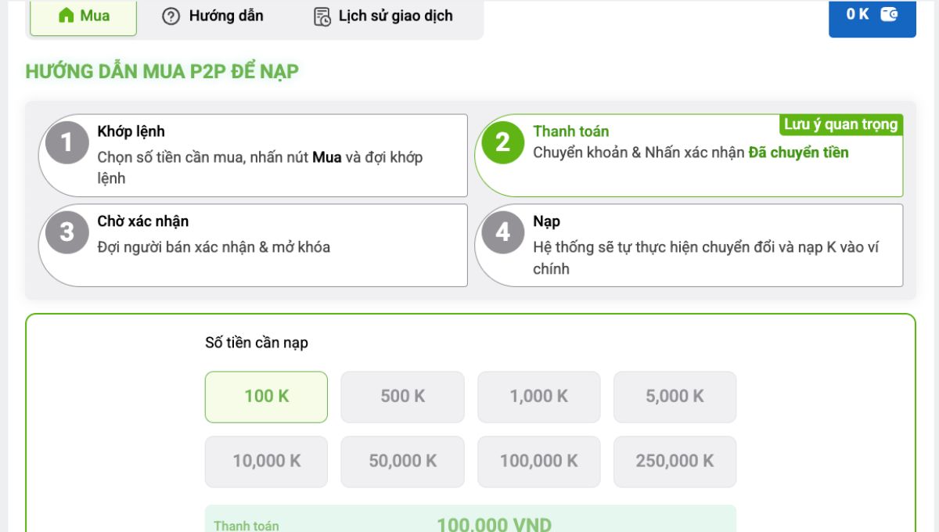Switch to the Hướng dẫn tab
The height and width of the screenshot is (532, 939).
213,16
